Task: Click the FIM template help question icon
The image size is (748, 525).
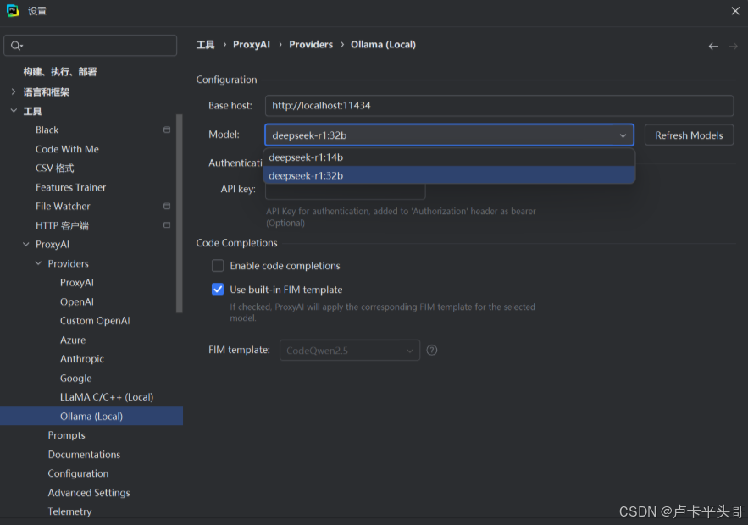Action: (432, 351)
